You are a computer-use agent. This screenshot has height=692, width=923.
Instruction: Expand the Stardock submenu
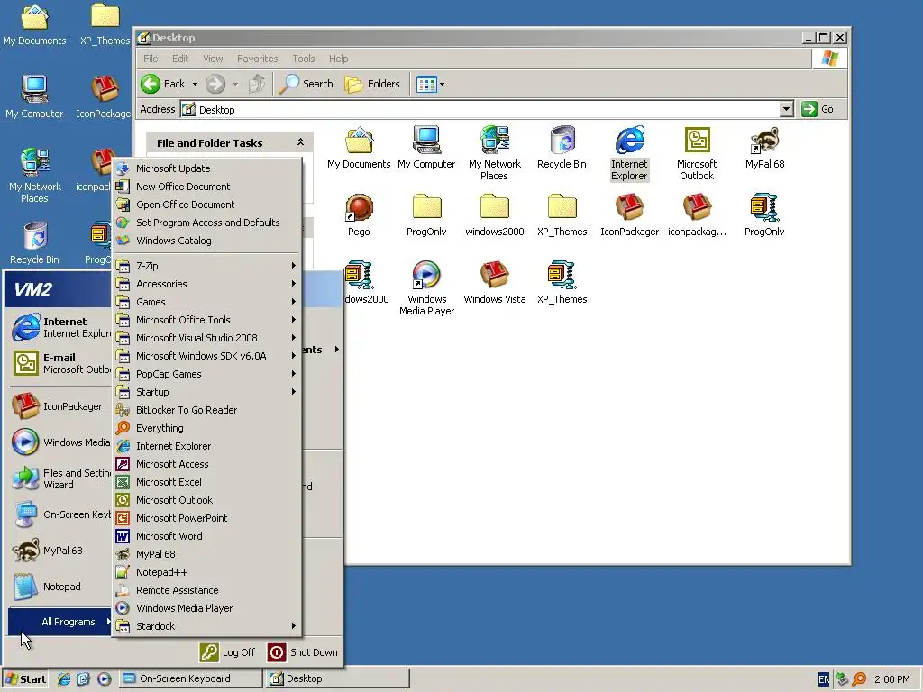(207, 626)
